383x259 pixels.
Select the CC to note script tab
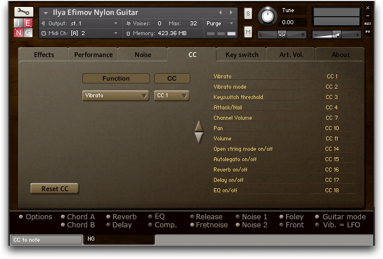point(46,239)
